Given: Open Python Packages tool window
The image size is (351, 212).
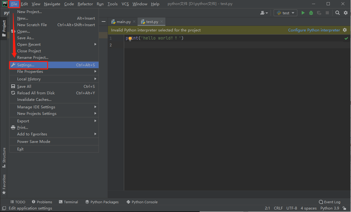Looking at the screenshot, I should click(x=102, y=202).
